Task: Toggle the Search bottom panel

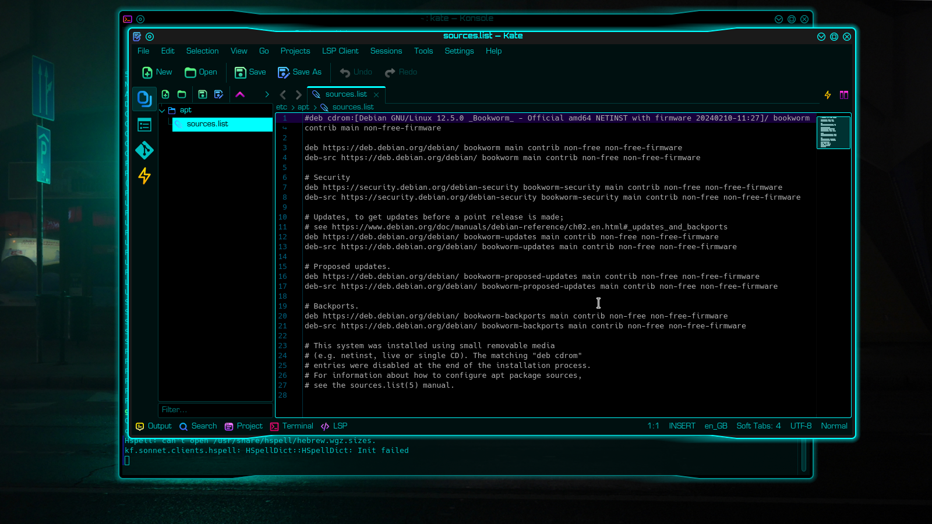Action: tap(198, 426)
